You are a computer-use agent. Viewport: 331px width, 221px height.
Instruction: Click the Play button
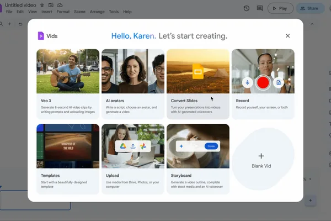coord(280,8)
